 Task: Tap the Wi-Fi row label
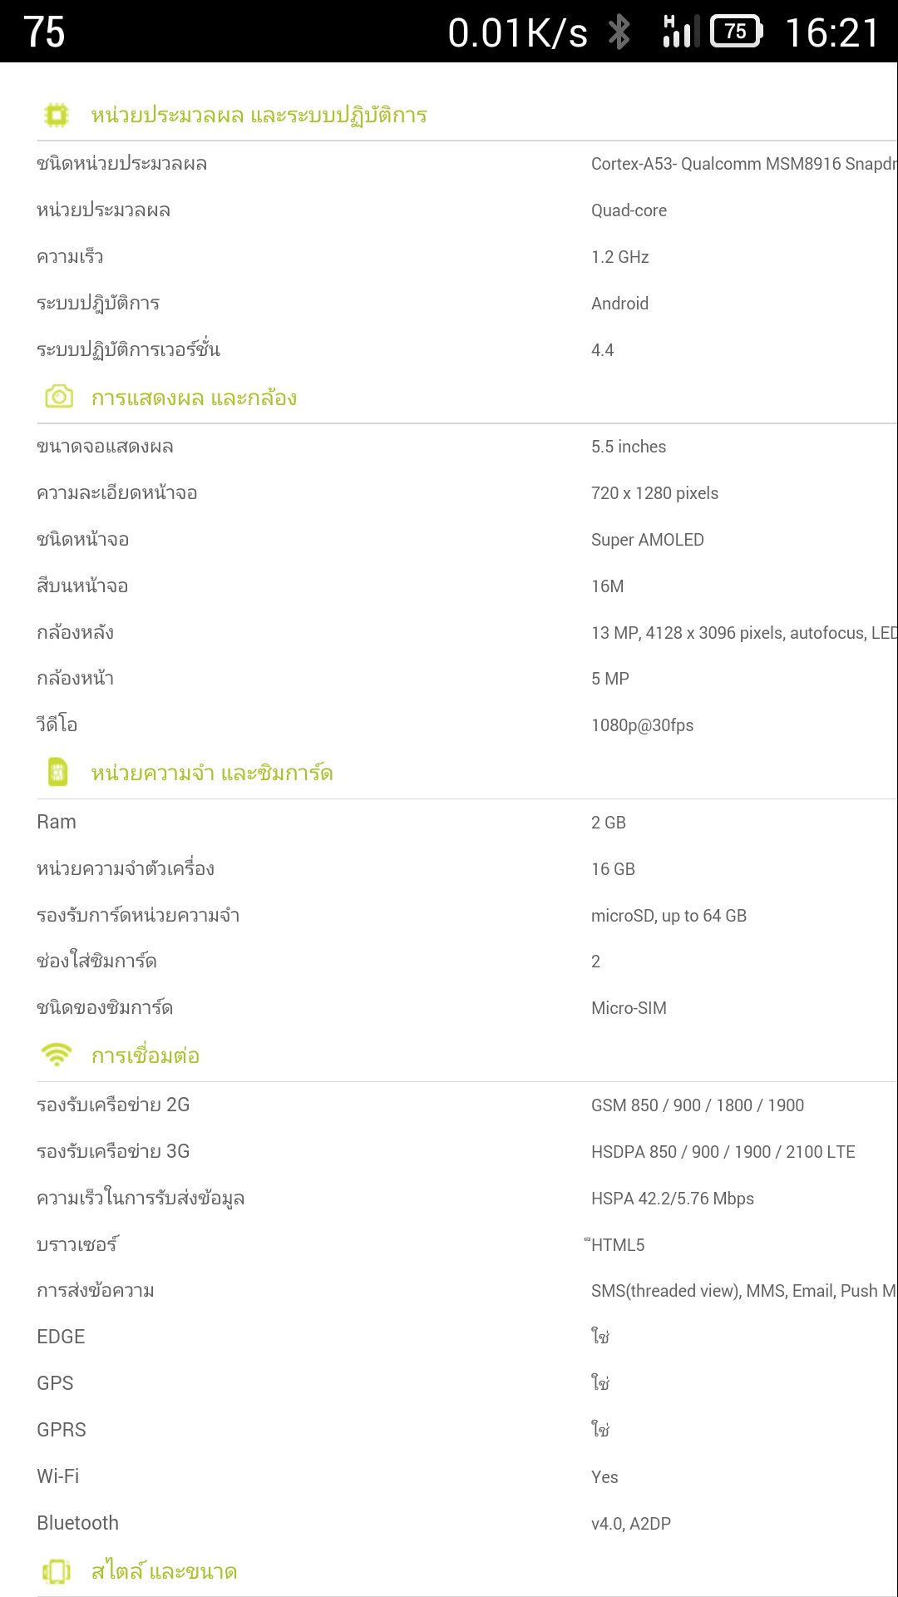pos(58,1476)
